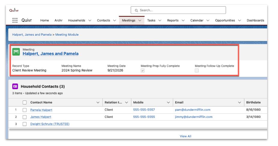The image size is (278, 146).
Task: Click the Quivr app name label
Action: coord(26,20)
